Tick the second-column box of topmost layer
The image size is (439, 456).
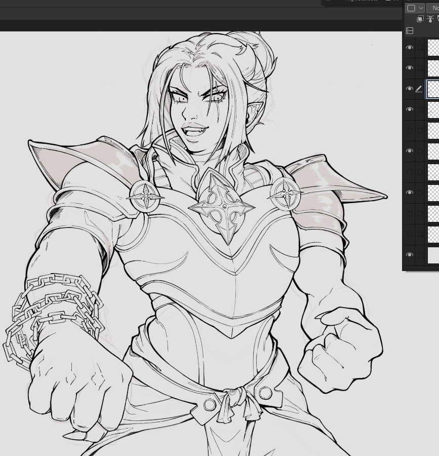pyautogui.click(x=420, y=48)
